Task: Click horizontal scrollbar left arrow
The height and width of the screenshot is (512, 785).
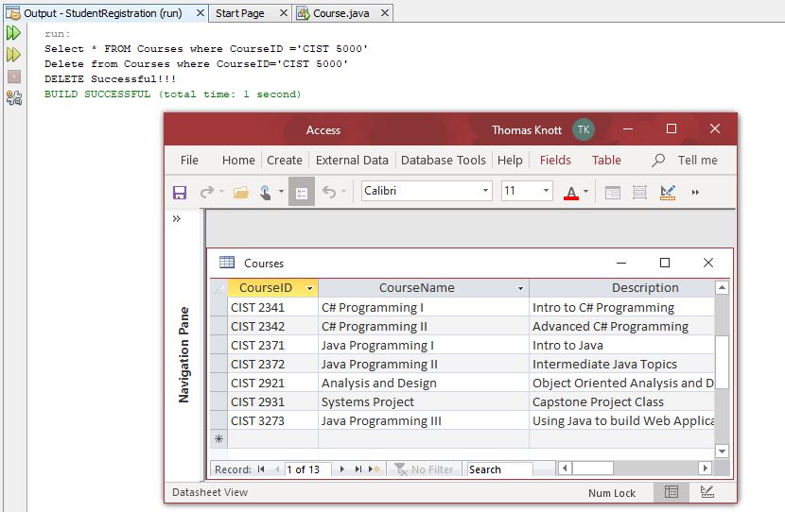Action: 565,469
